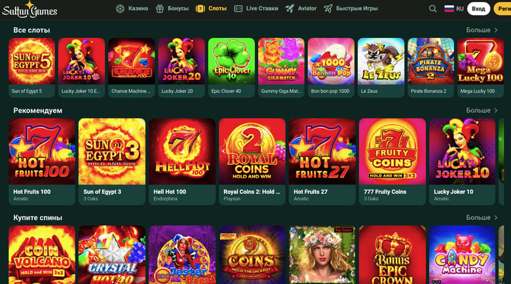The height and width of the screenshot is (284, 511).
Task: Click the Казино chip icon
Action: pyautogui.click(x=120, y=9)
